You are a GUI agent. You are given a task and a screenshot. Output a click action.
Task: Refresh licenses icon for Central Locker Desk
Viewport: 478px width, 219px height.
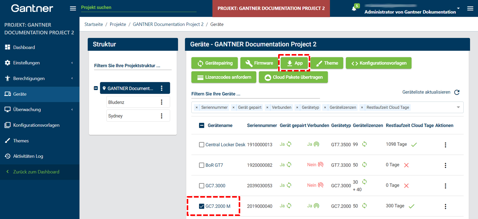tap(364, 144)
